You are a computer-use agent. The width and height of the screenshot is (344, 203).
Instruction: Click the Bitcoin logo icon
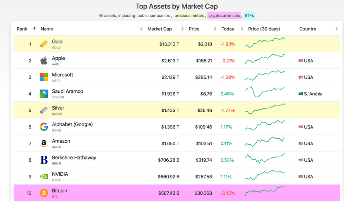(44, 193)
